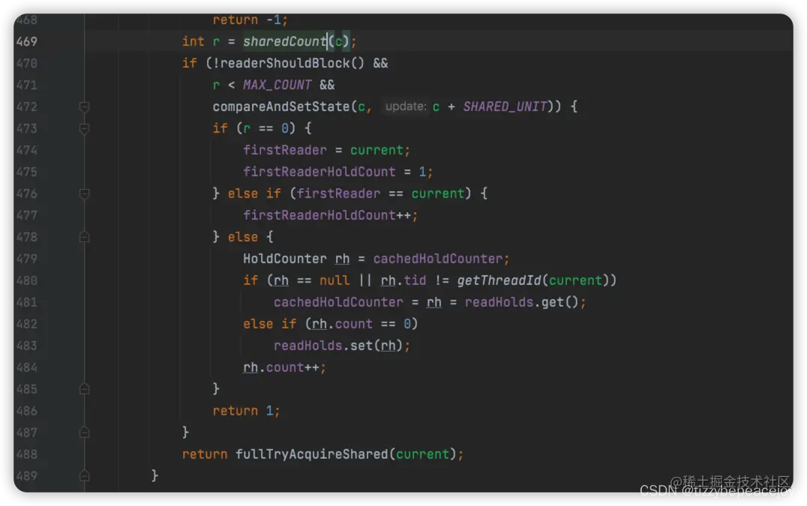Click readHolds.set(rh) call

click(337, 346)
